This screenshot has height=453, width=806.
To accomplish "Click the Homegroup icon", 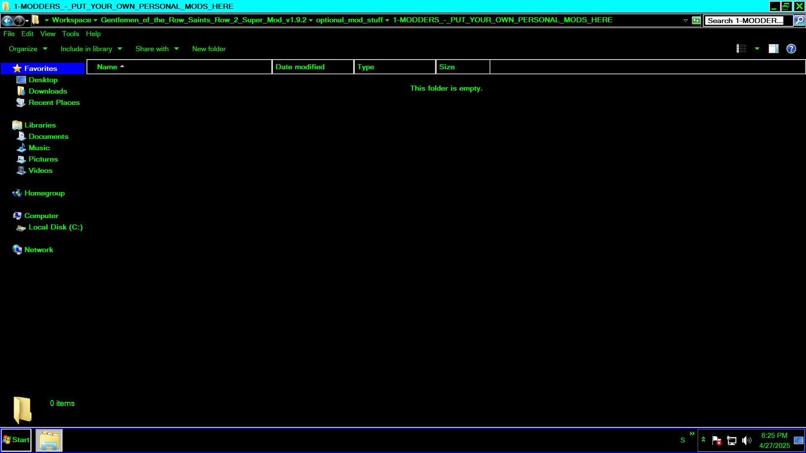I will pos(17,193).
